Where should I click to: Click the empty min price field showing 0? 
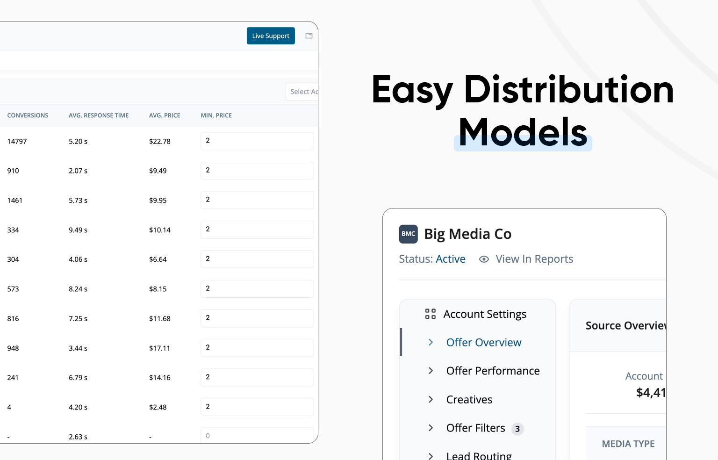(257, 435)
